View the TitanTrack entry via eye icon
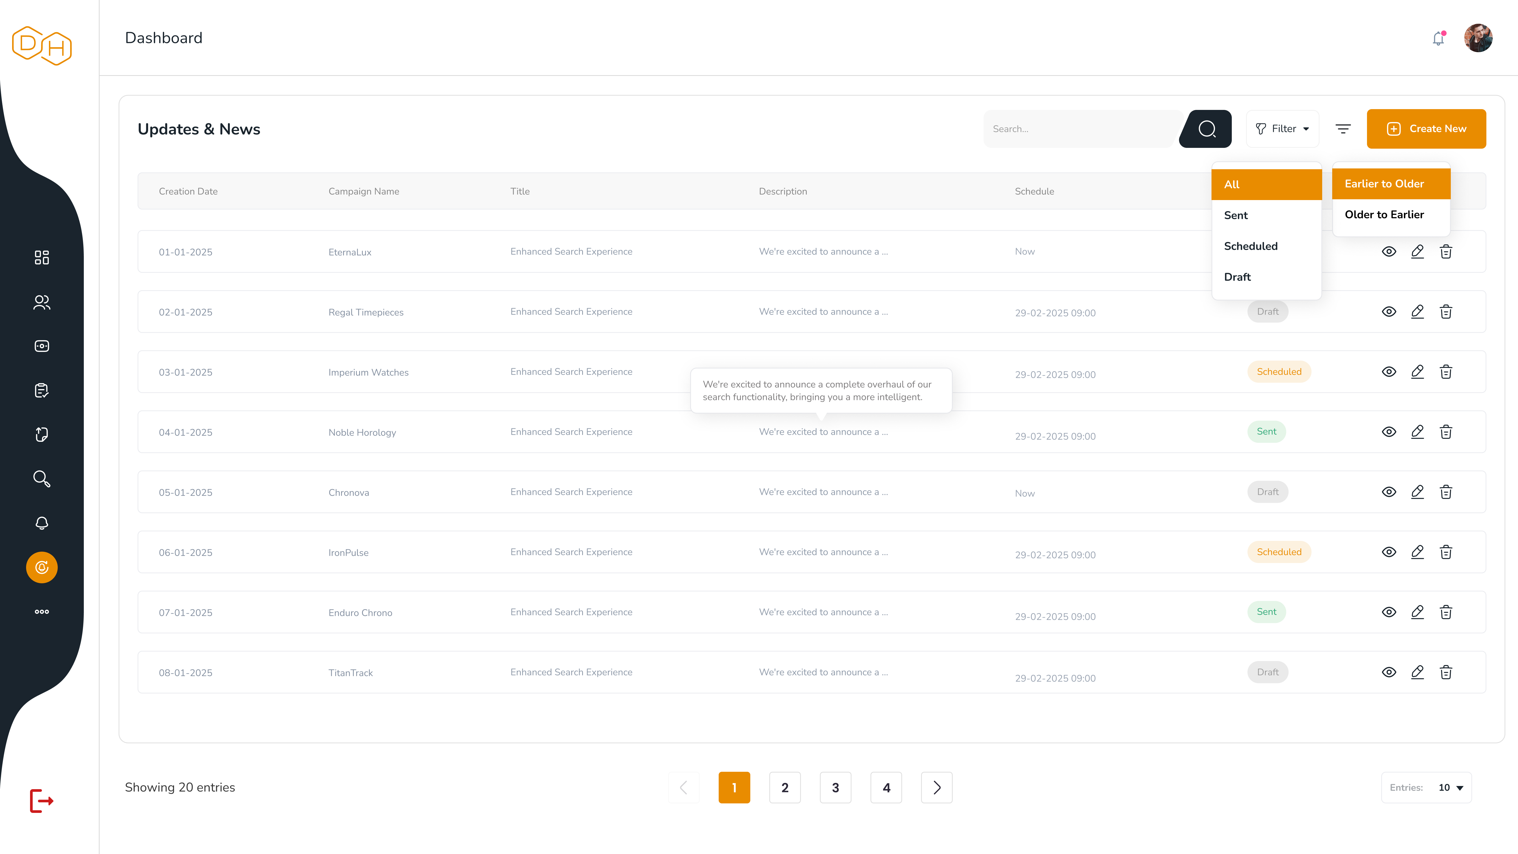Screen dimensions: 1518x854 click(1389, 672)
